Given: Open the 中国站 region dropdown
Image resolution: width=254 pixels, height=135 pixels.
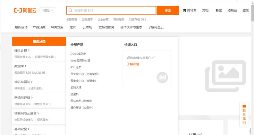Looking at the screenshot, I should click(47, 10).
